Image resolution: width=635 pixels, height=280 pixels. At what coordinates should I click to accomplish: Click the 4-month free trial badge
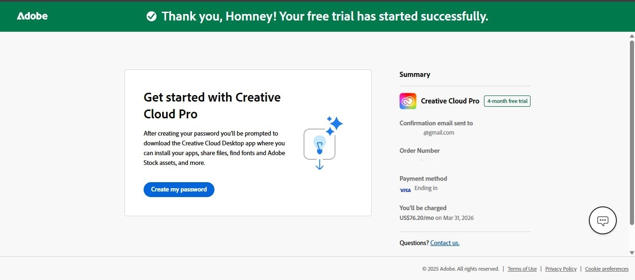[507, 101]
